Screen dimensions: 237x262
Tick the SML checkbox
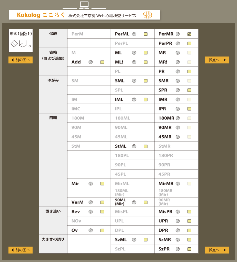click(x=146, y=81)
